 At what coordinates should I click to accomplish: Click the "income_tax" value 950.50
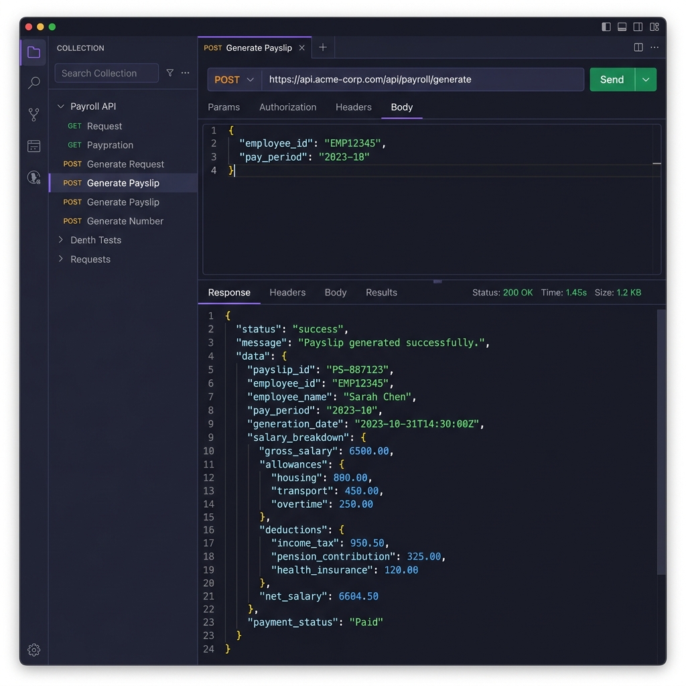click(367, 543)
